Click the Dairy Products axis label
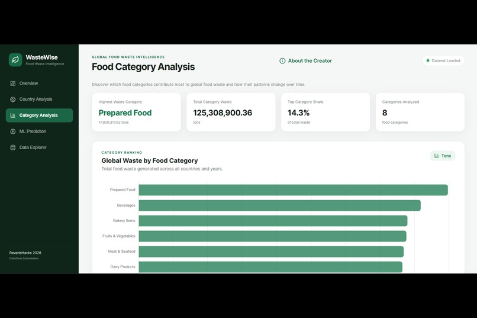Screen dimensions: 477x318 123,267
